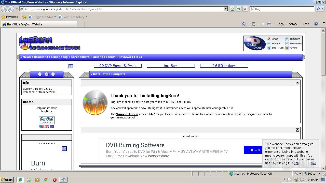326x183 pixels.
Task: Select The Official ImgBurn Website tab
Action: coord(39,24)
